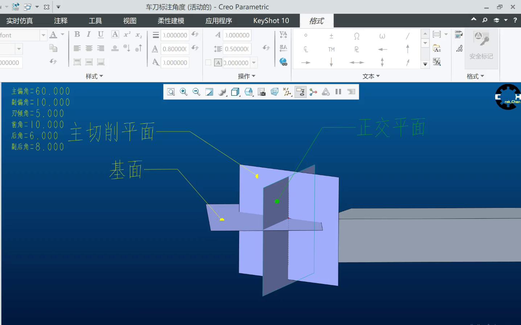Click the Zoom Out magnifier icon
This screenshot has height=325, width=521.
pos(196,92)
